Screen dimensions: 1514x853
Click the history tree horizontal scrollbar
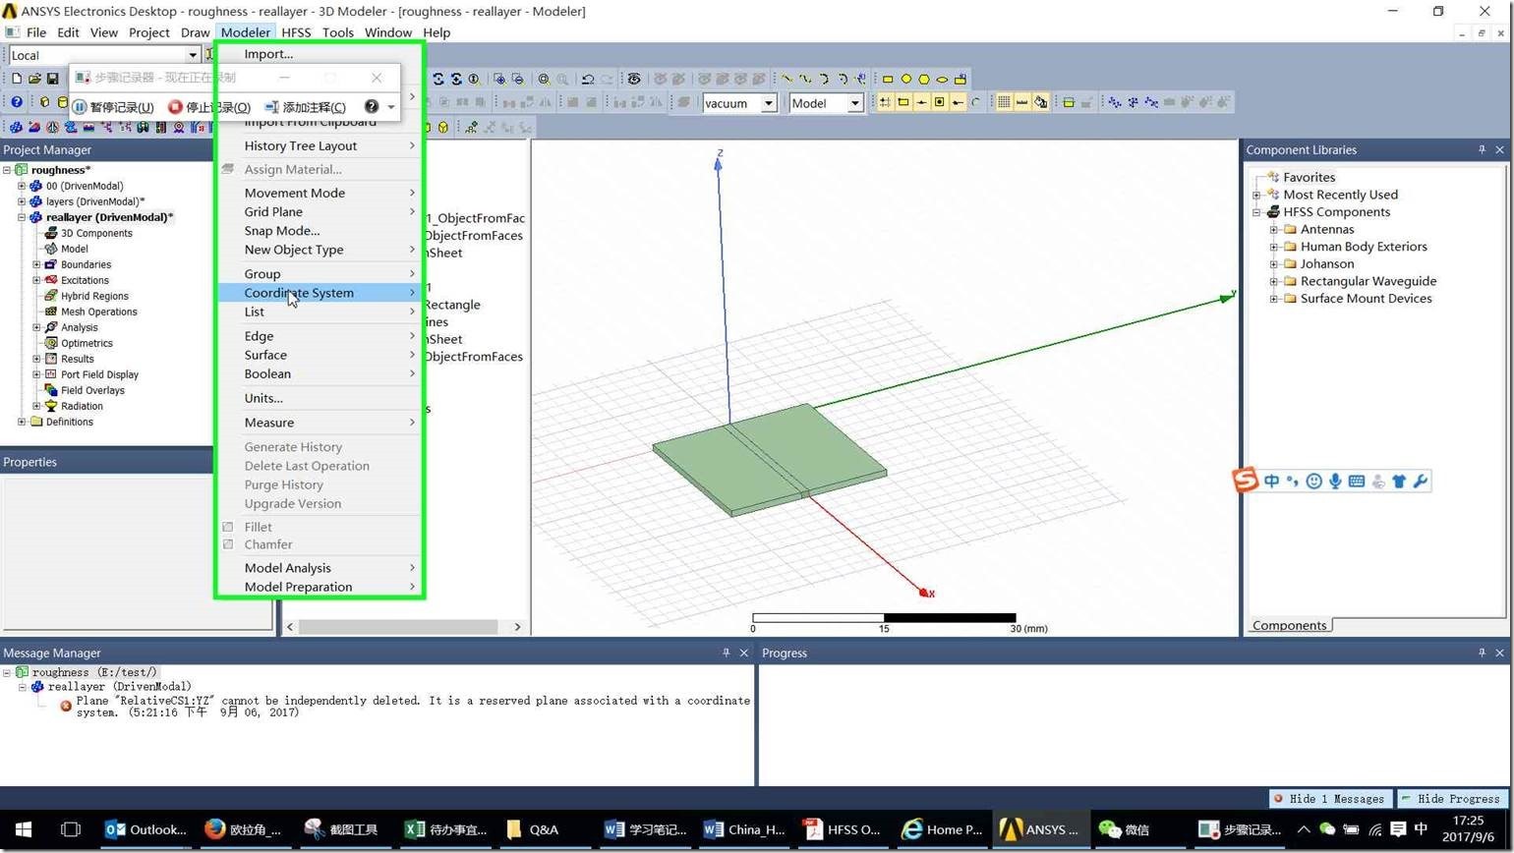(x=397, y=627)
